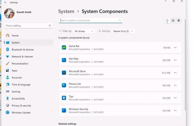The width and height of the screenshot is (194, 126).
Task: Click the search magnifier in system components box
Action: (120, 20)
